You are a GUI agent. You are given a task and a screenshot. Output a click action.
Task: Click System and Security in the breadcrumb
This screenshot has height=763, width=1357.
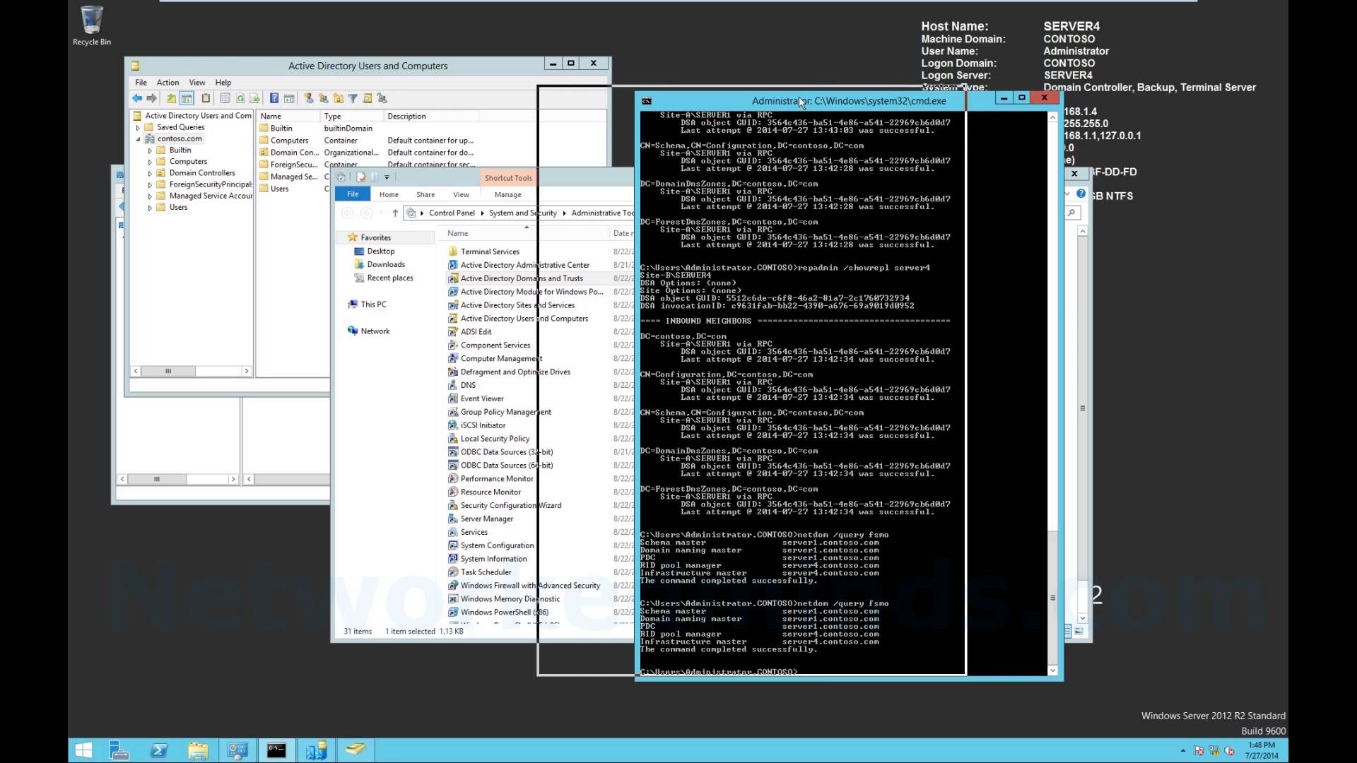click(x=523, y=213)
